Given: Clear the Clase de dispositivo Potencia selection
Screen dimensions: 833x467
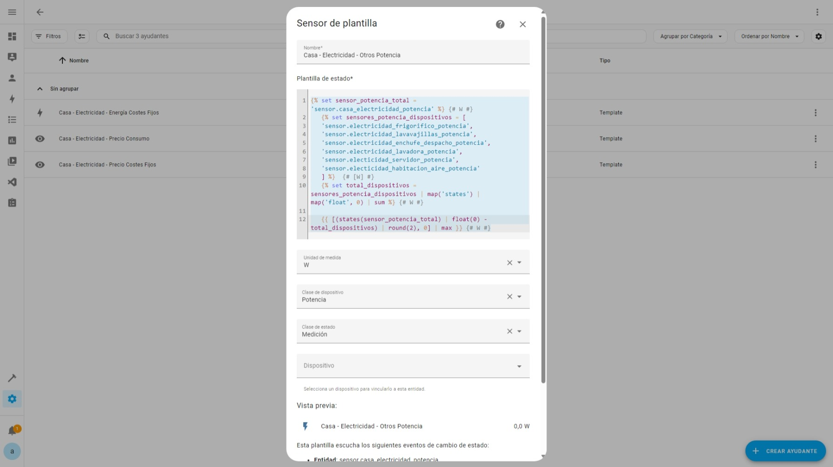Looking at the screenshot, I should 509,296.
